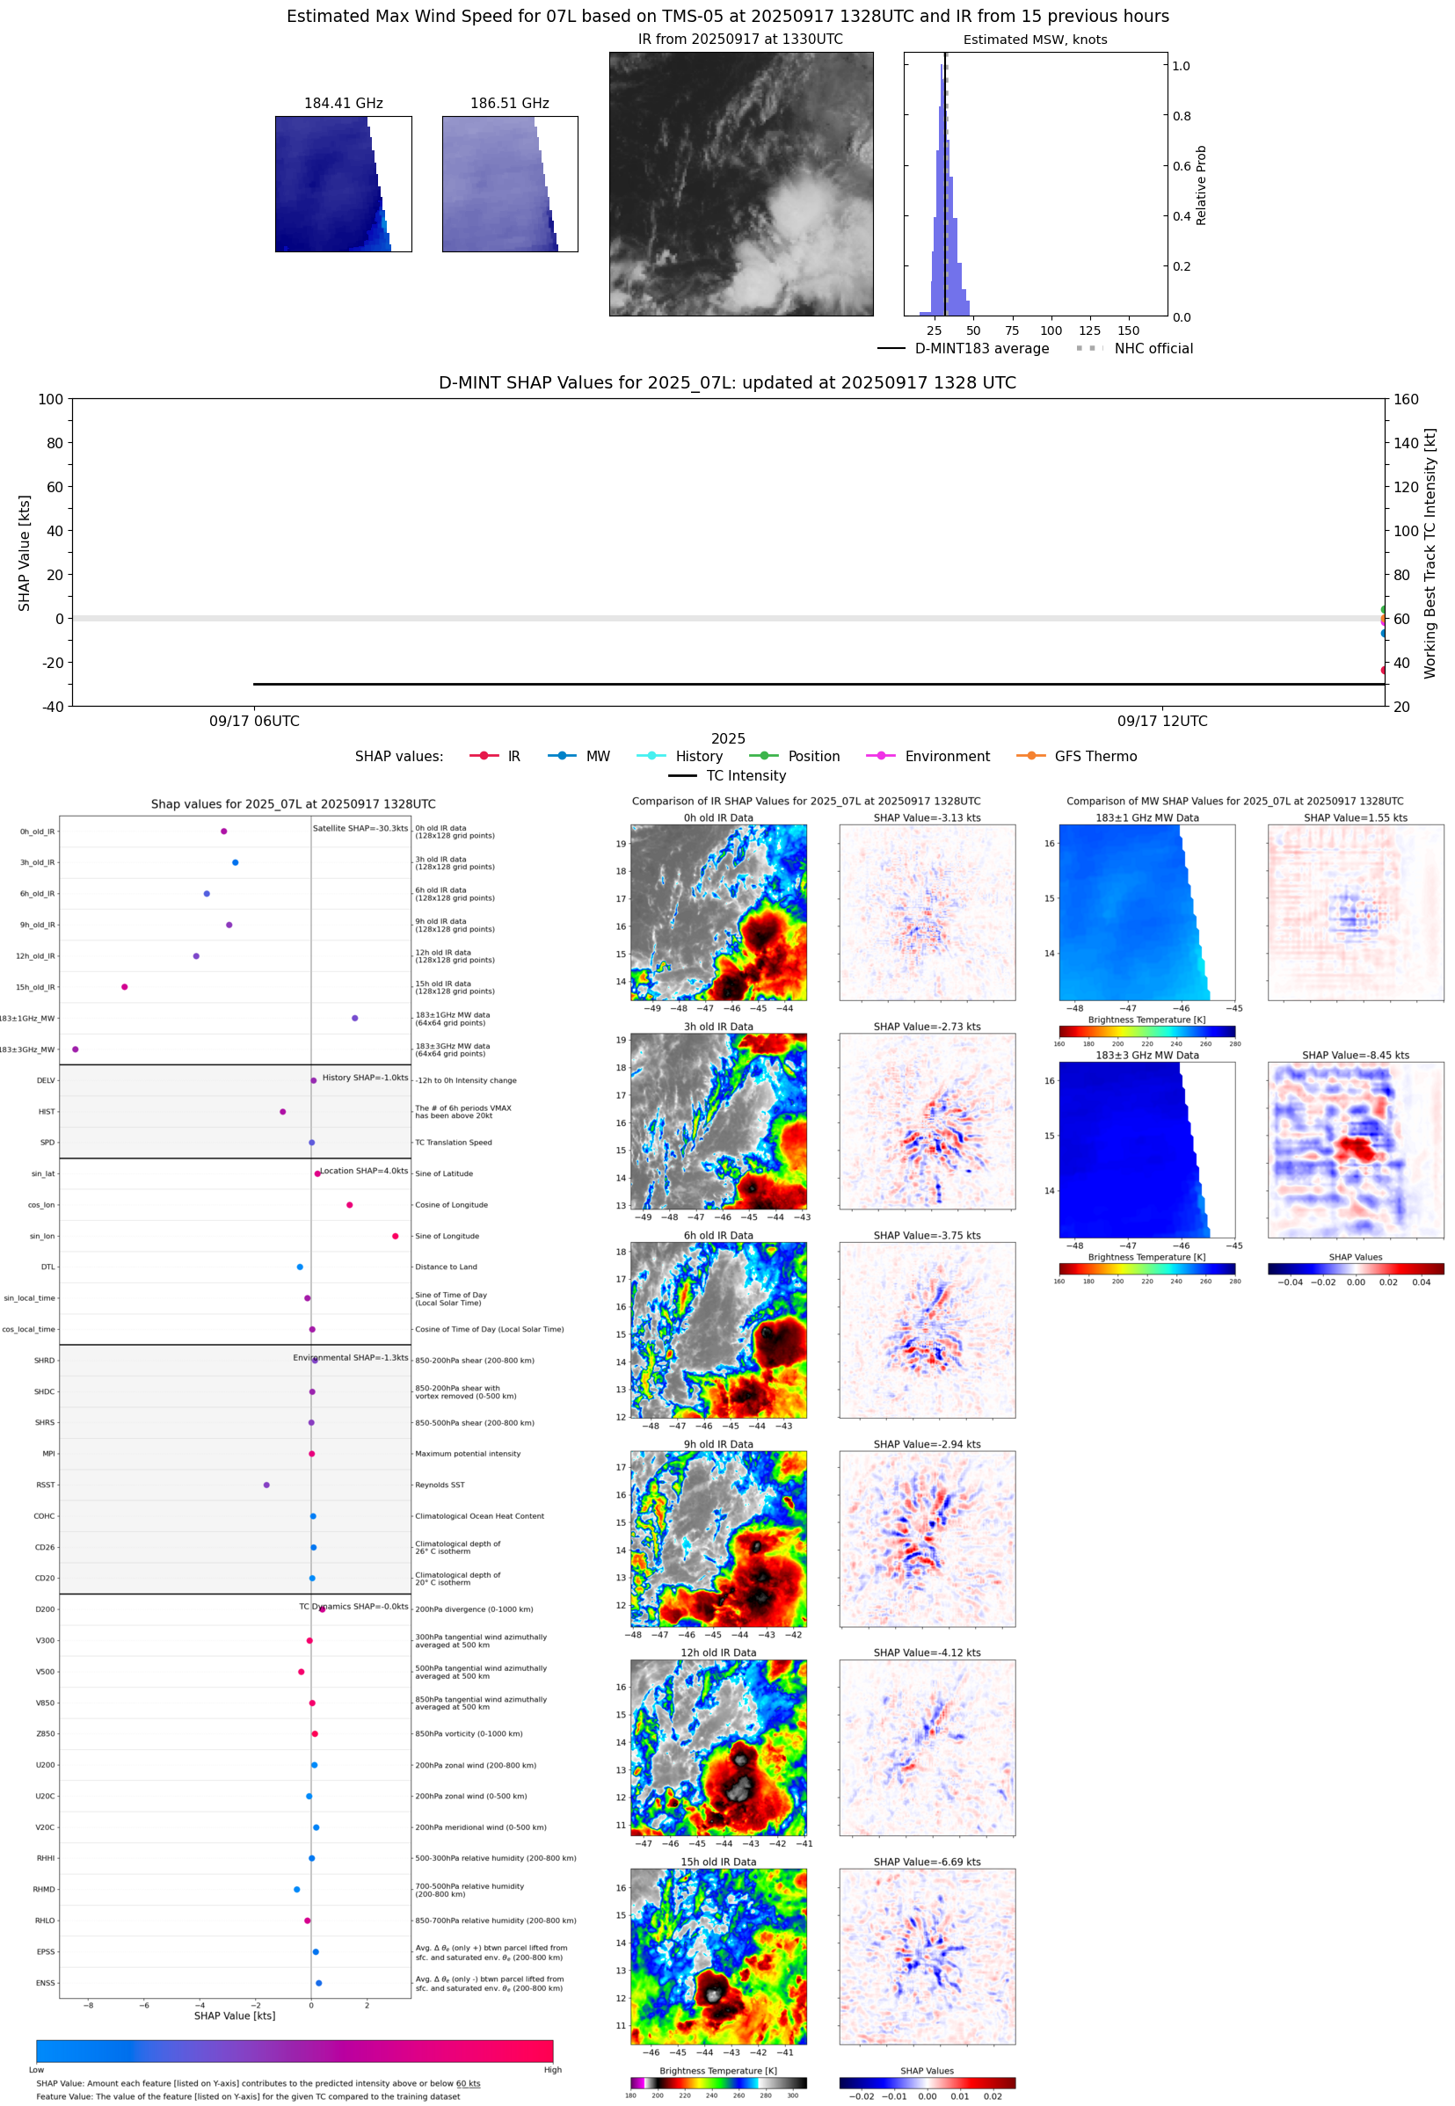The height and width of the screenshot is (2106, 1455).
Task: Select the 0h old IR Data panel
Action: 718,912
